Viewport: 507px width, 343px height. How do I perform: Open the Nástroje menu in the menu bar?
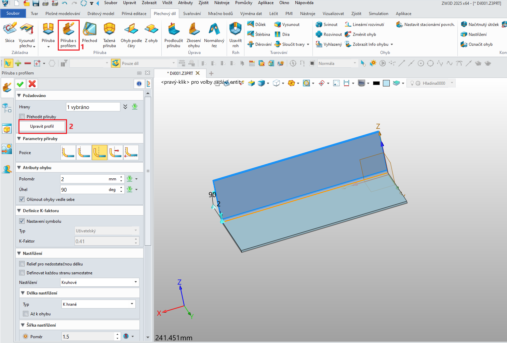coord(222,3)
